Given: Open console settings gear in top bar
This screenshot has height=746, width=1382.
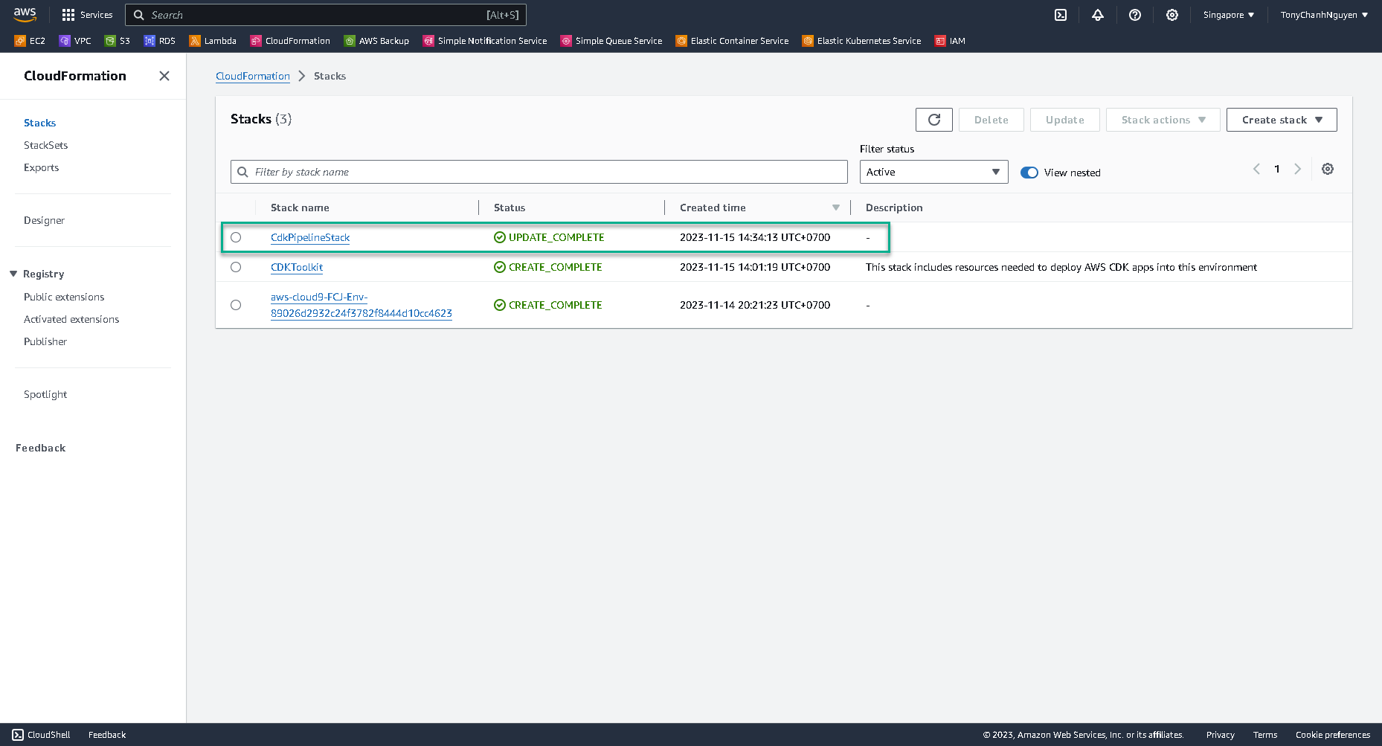Looking at the screenshot, I should tap(1172, 15).
